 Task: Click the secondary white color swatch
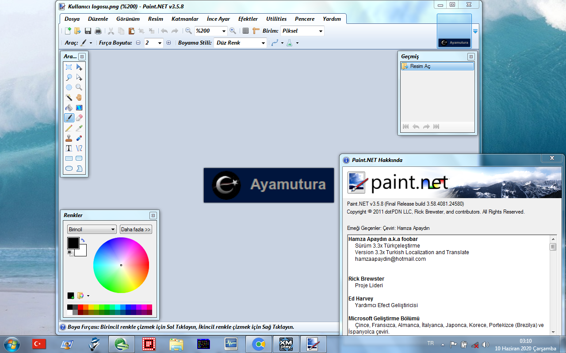tap(81, 251)
